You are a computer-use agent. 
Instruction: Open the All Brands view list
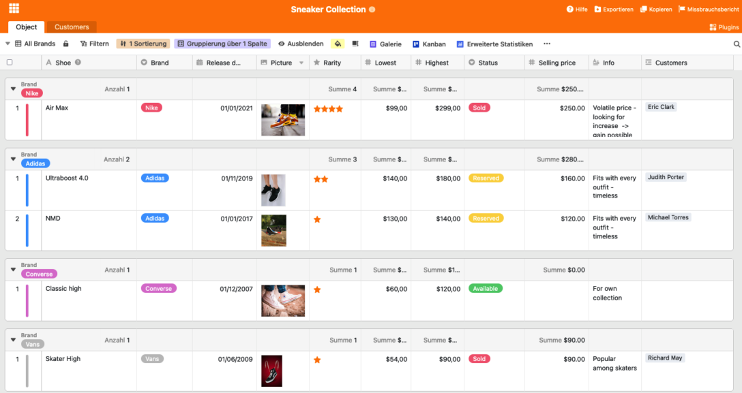[x=34, y=44]
